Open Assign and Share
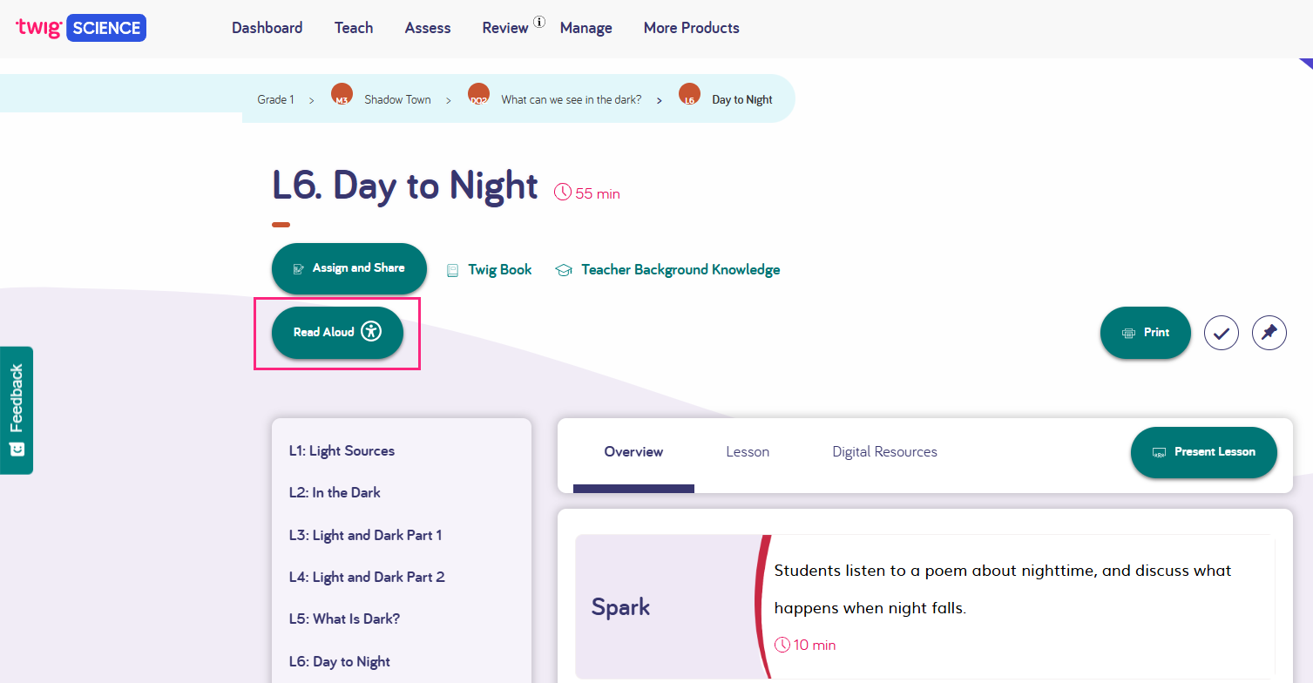 pyautogui.click(x=349, y=268)
